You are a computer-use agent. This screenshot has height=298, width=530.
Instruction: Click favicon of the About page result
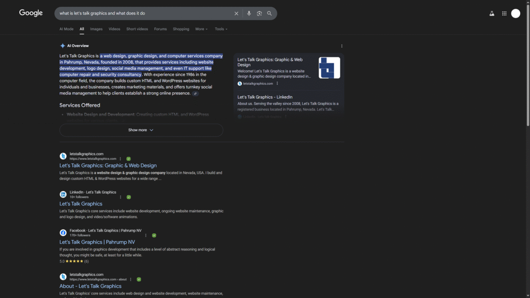(x=63, y=277)
